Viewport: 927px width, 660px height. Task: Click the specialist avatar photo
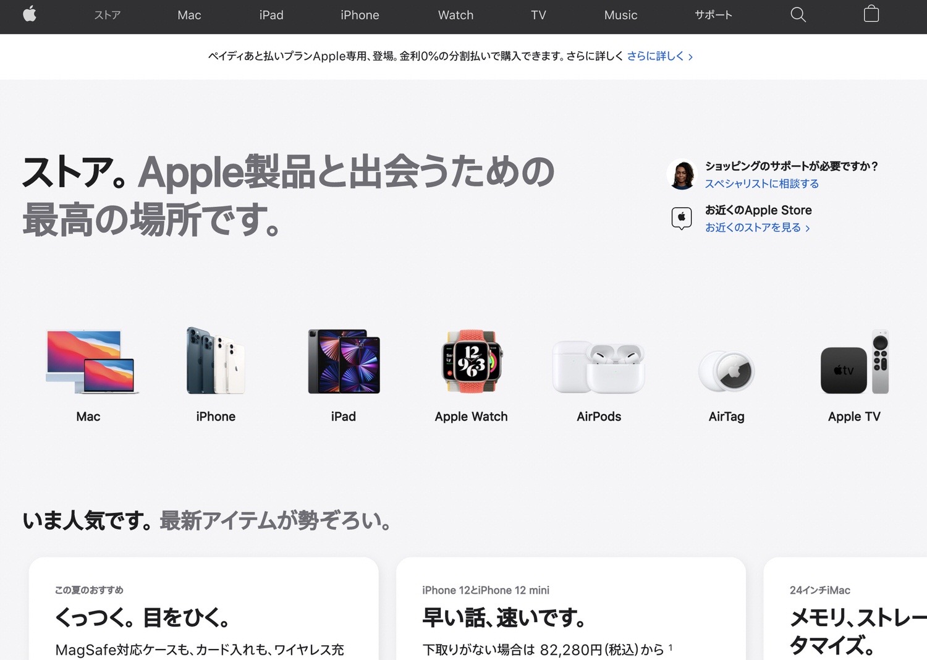682,174
